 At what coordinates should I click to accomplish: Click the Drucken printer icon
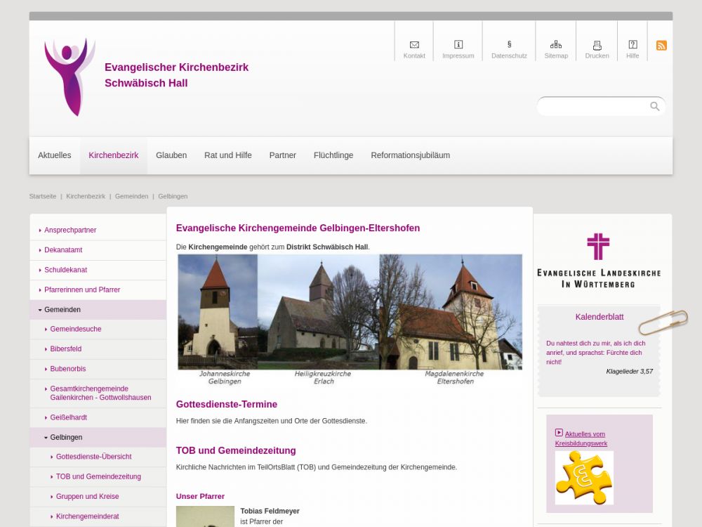pyautogui.click(x=597, y=45)
